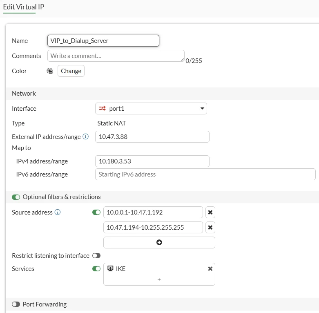Screen dimensions: 319x313
Task: Click the info icon beside Source address
Action: pyautogui.click(x=58, y=212)
